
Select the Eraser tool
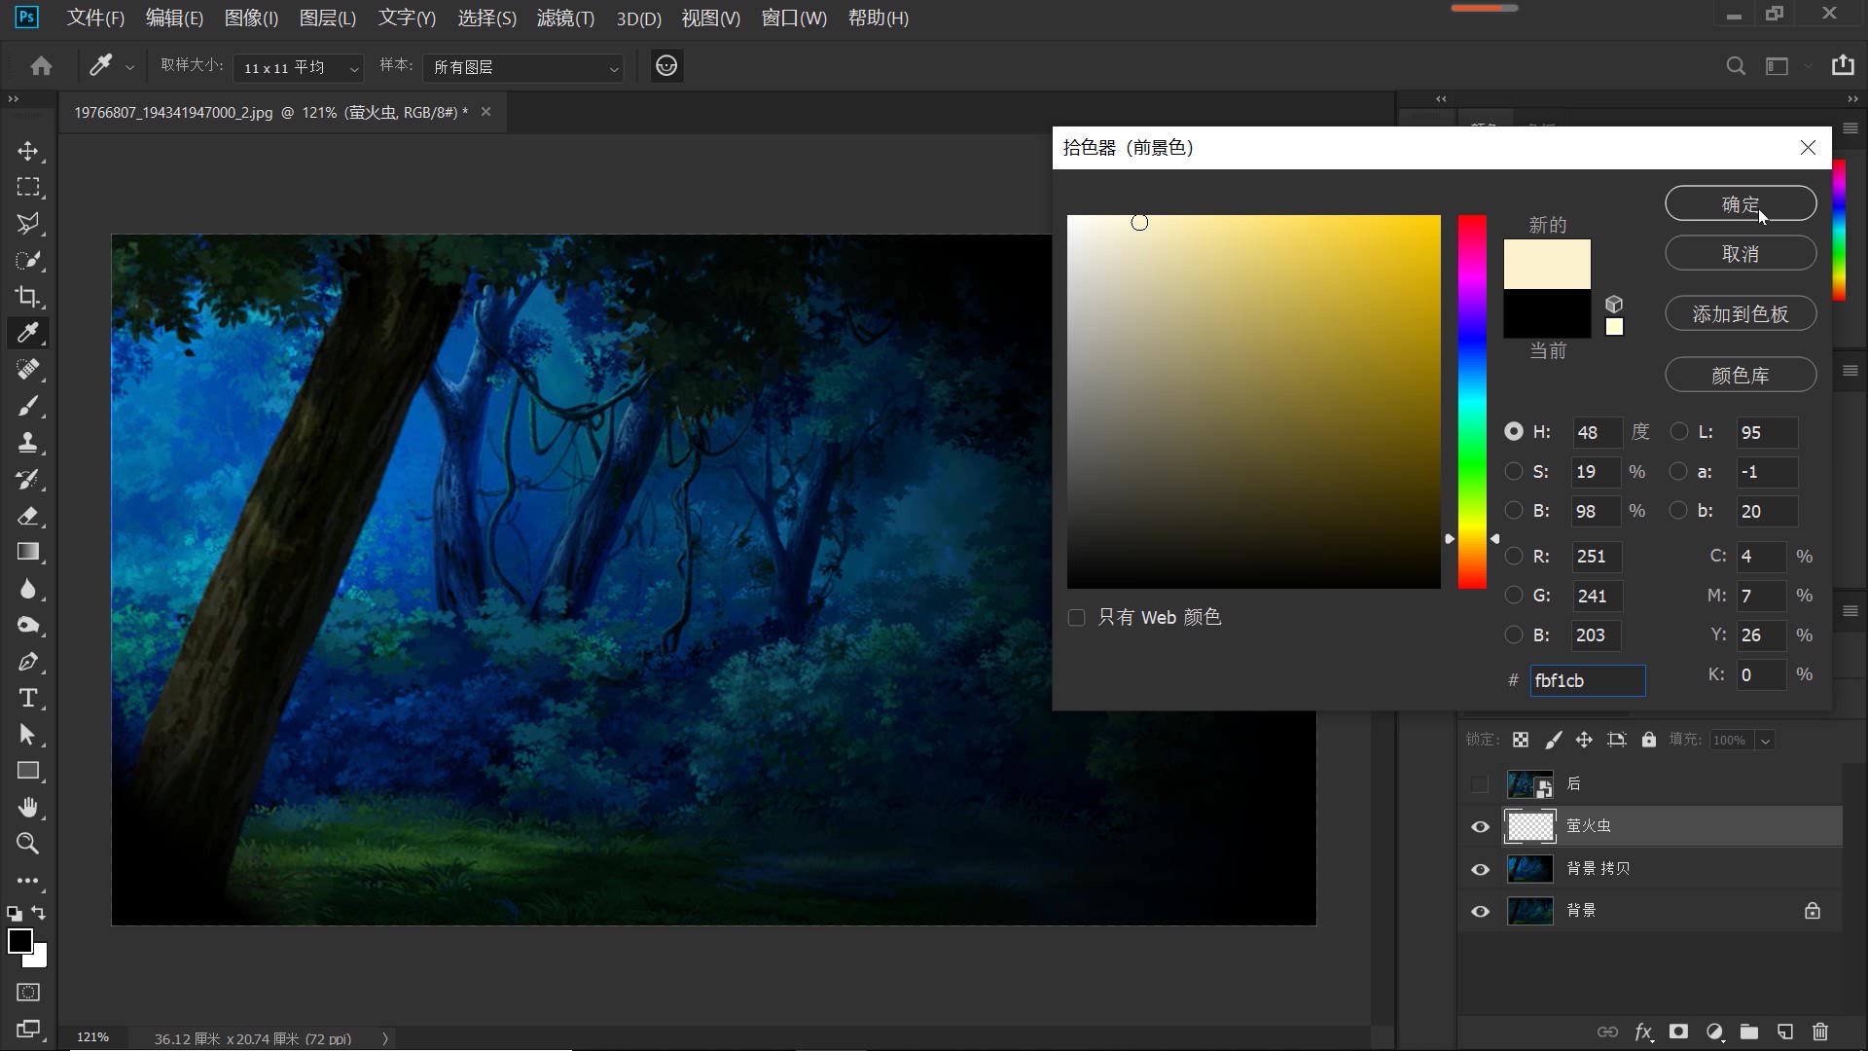point(28,516)
